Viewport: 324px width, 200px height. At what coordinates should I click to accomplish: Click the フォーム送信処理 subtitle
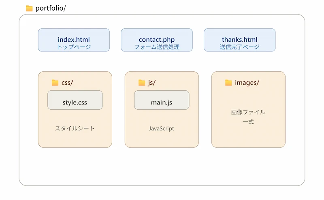[157, 47]
